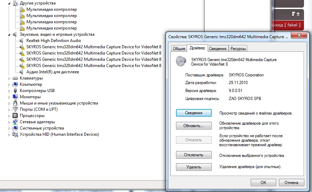Image resolution: width=312 pixels, height=192 pixels.
Task: Click the mouse icon beside Мыши и иные указывающие устройства
Action: [15, 103]
